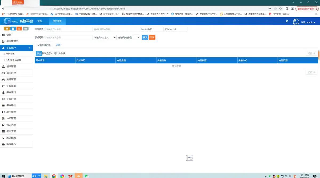Open 平台文章 in the sidebar
This screenshot has height=178, width=320.
[x=16, y=131]
